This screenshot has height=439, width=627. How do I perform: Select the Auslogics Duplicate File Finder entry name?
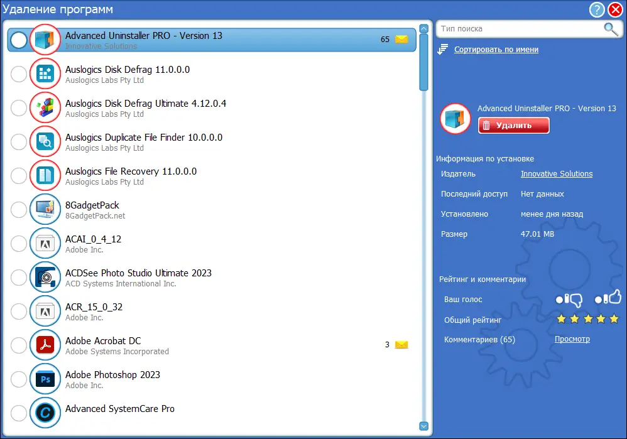click(x=143, y=138)
